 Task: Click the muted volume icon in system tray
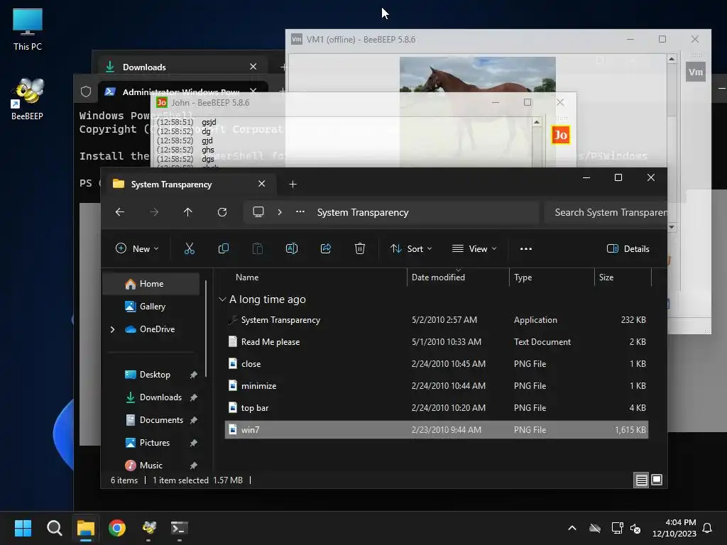click(635, 528)
